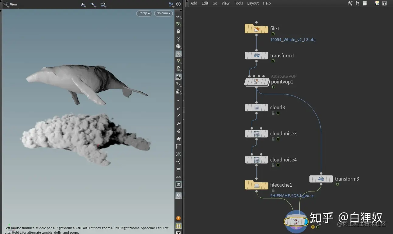Image resolution: width=393 pixels, height=234 pixels.
Task: Click the 10054_Whale_v2_L3.obj file label
Action: click(x=293, y=40)
